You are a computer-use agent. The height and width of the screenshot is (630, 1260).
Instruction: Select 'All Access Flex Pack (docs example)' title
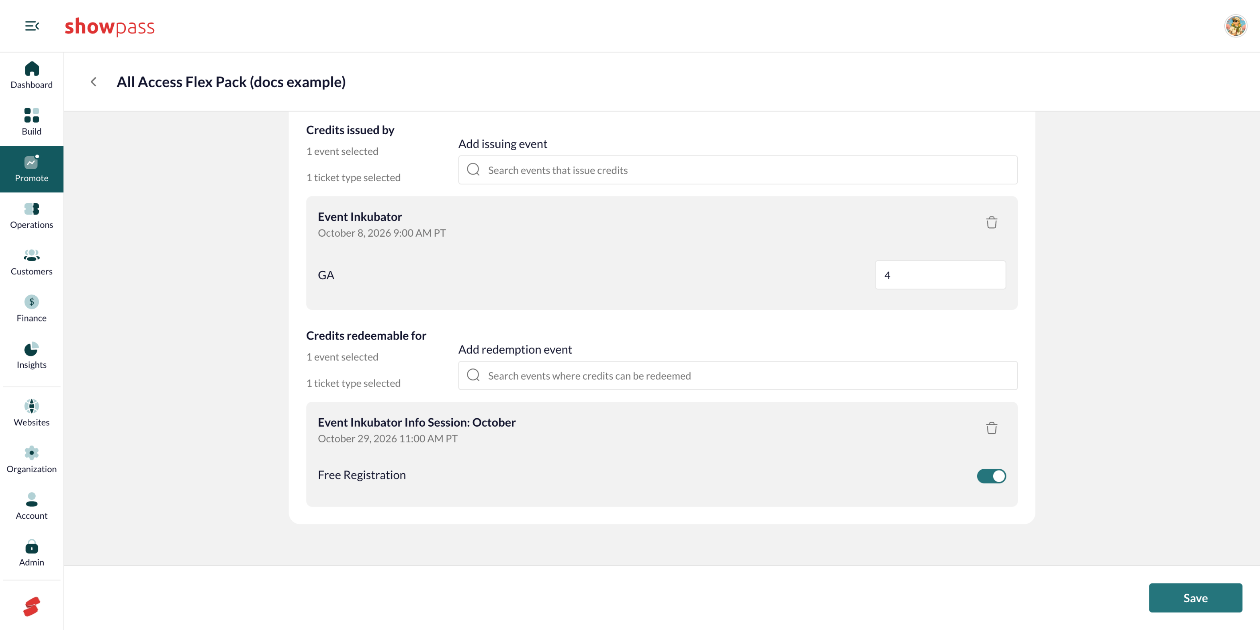[x=231, y=82]
